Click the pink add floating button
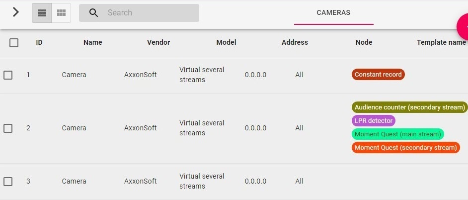This screenshot has width=468, height=200. coord(464,25)
